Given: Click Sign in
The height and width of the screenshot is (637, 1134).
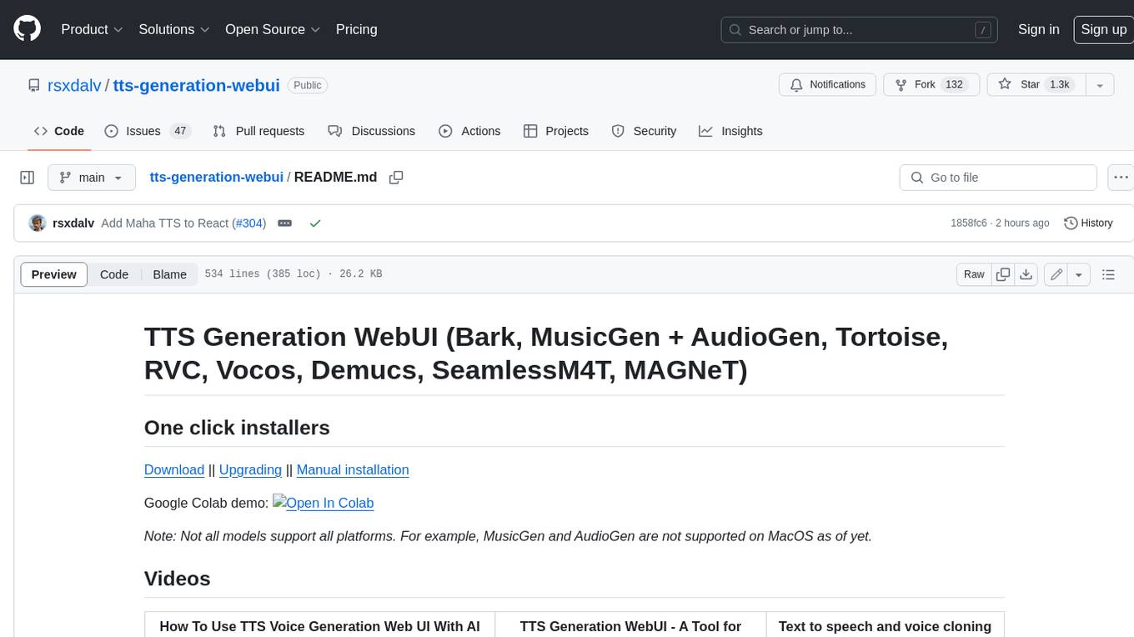Looking at the screenshot, I should point(1038,29).
